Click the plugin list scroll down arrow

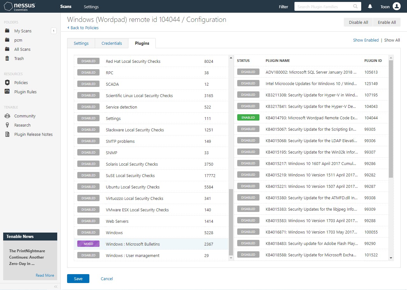[391, 258]
